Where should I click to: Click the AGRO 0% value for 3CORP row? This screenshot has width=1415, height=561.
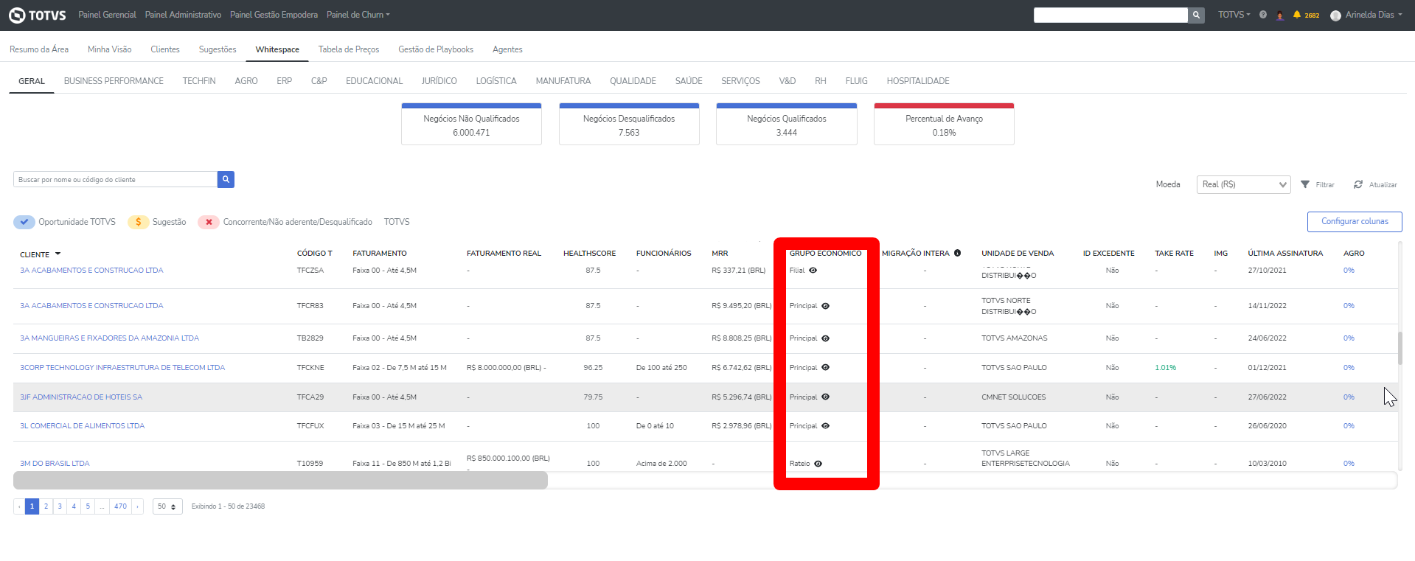pyautogui.click(x=1349, y=368)
